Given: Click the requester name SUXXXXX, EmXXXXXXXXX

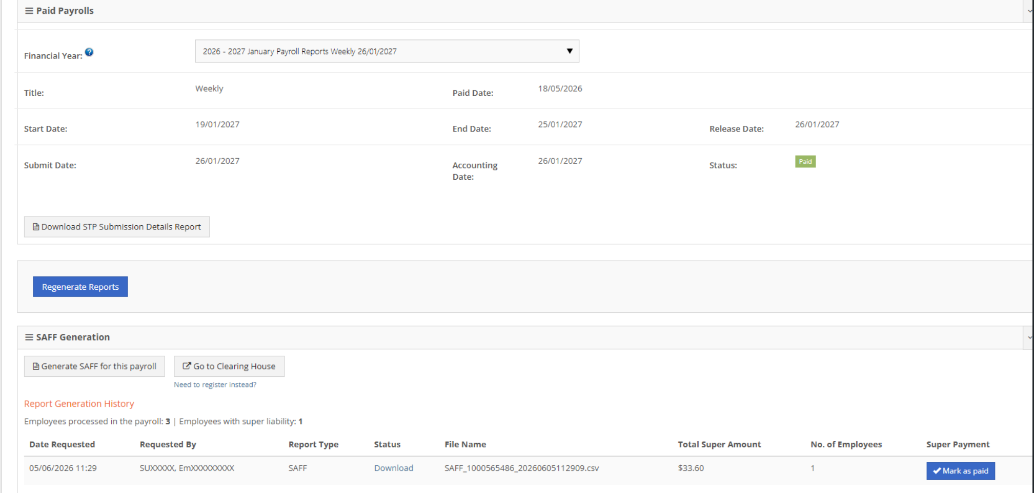Looking at the screenshot, I should click(x=187, y=468).
